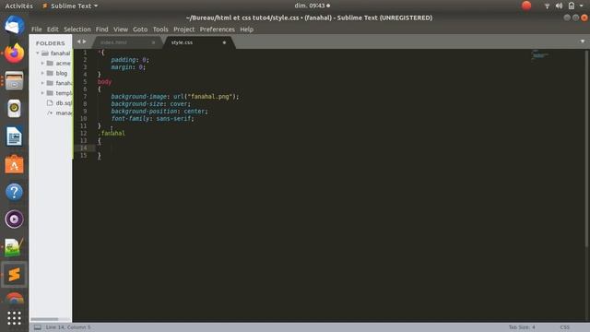Open the Tools menu
Screen dimensions: 590x332
pos(160,30)
